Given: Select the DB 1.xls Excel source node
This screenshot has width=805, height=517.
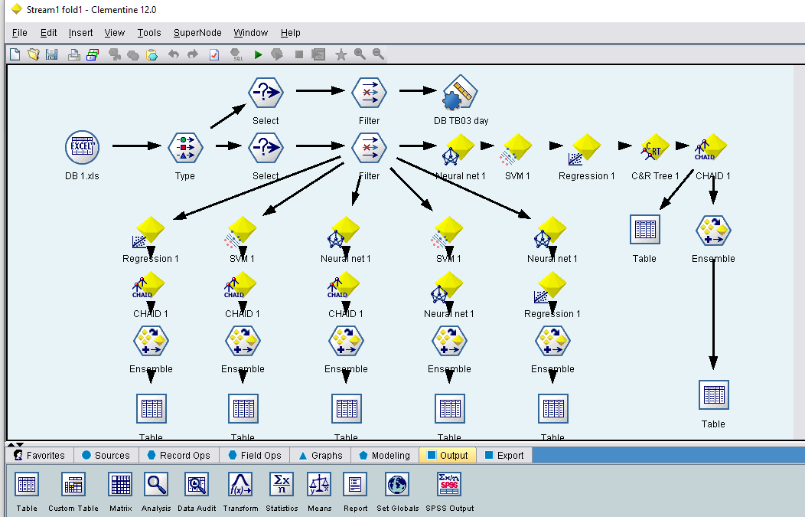Looking at the screenshot, I should (x=82, y=147).
